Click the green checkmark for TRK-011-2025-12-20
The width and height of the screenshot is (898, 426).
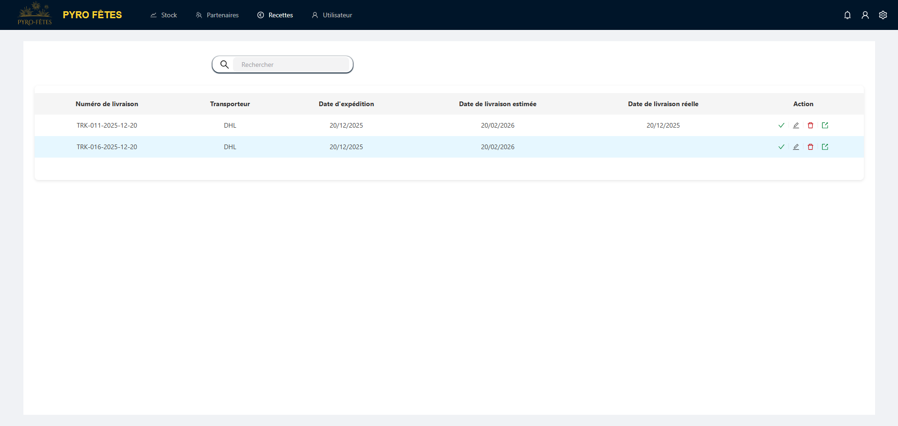(781, 125)
